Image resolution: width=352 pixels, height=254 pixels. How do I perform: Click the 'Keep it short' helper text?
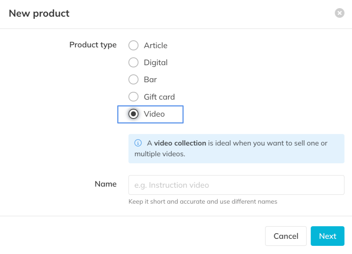point(203,202)
